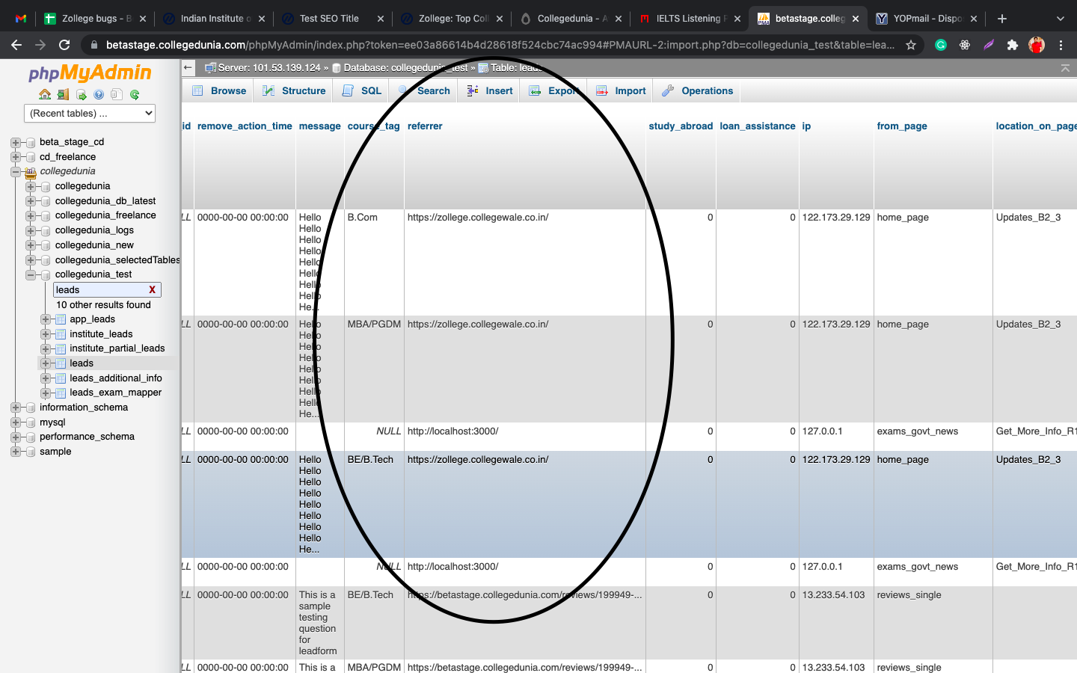This screenshot has height=673, width=1077.
Task: Reload the navigation panel with green arrow
Action: (135, 94)
